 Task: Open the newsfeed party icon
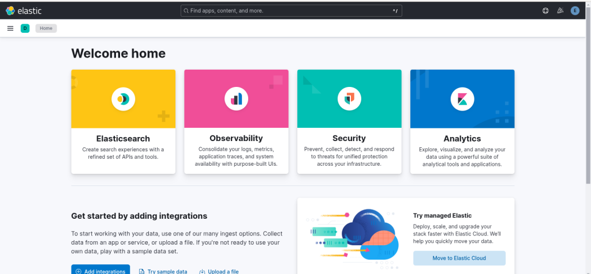point(560,11)
